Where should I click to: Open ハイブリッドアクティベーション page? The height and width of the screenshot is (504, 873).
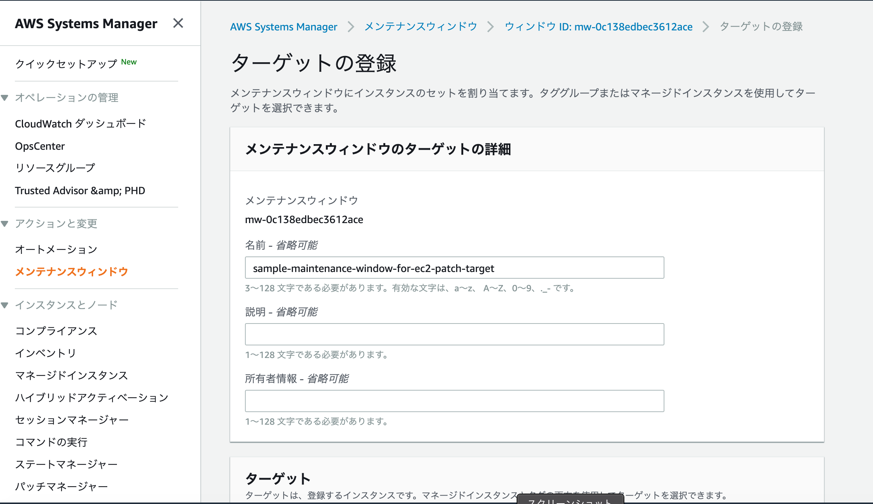click(x=92, y=398)
